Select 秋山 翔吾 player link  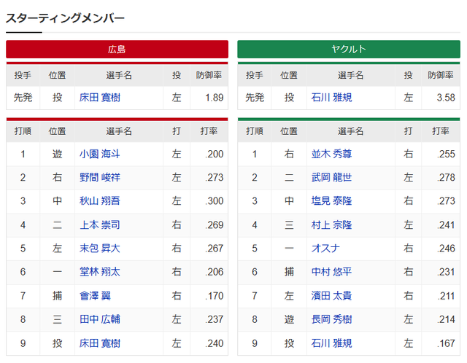(100, 201)
